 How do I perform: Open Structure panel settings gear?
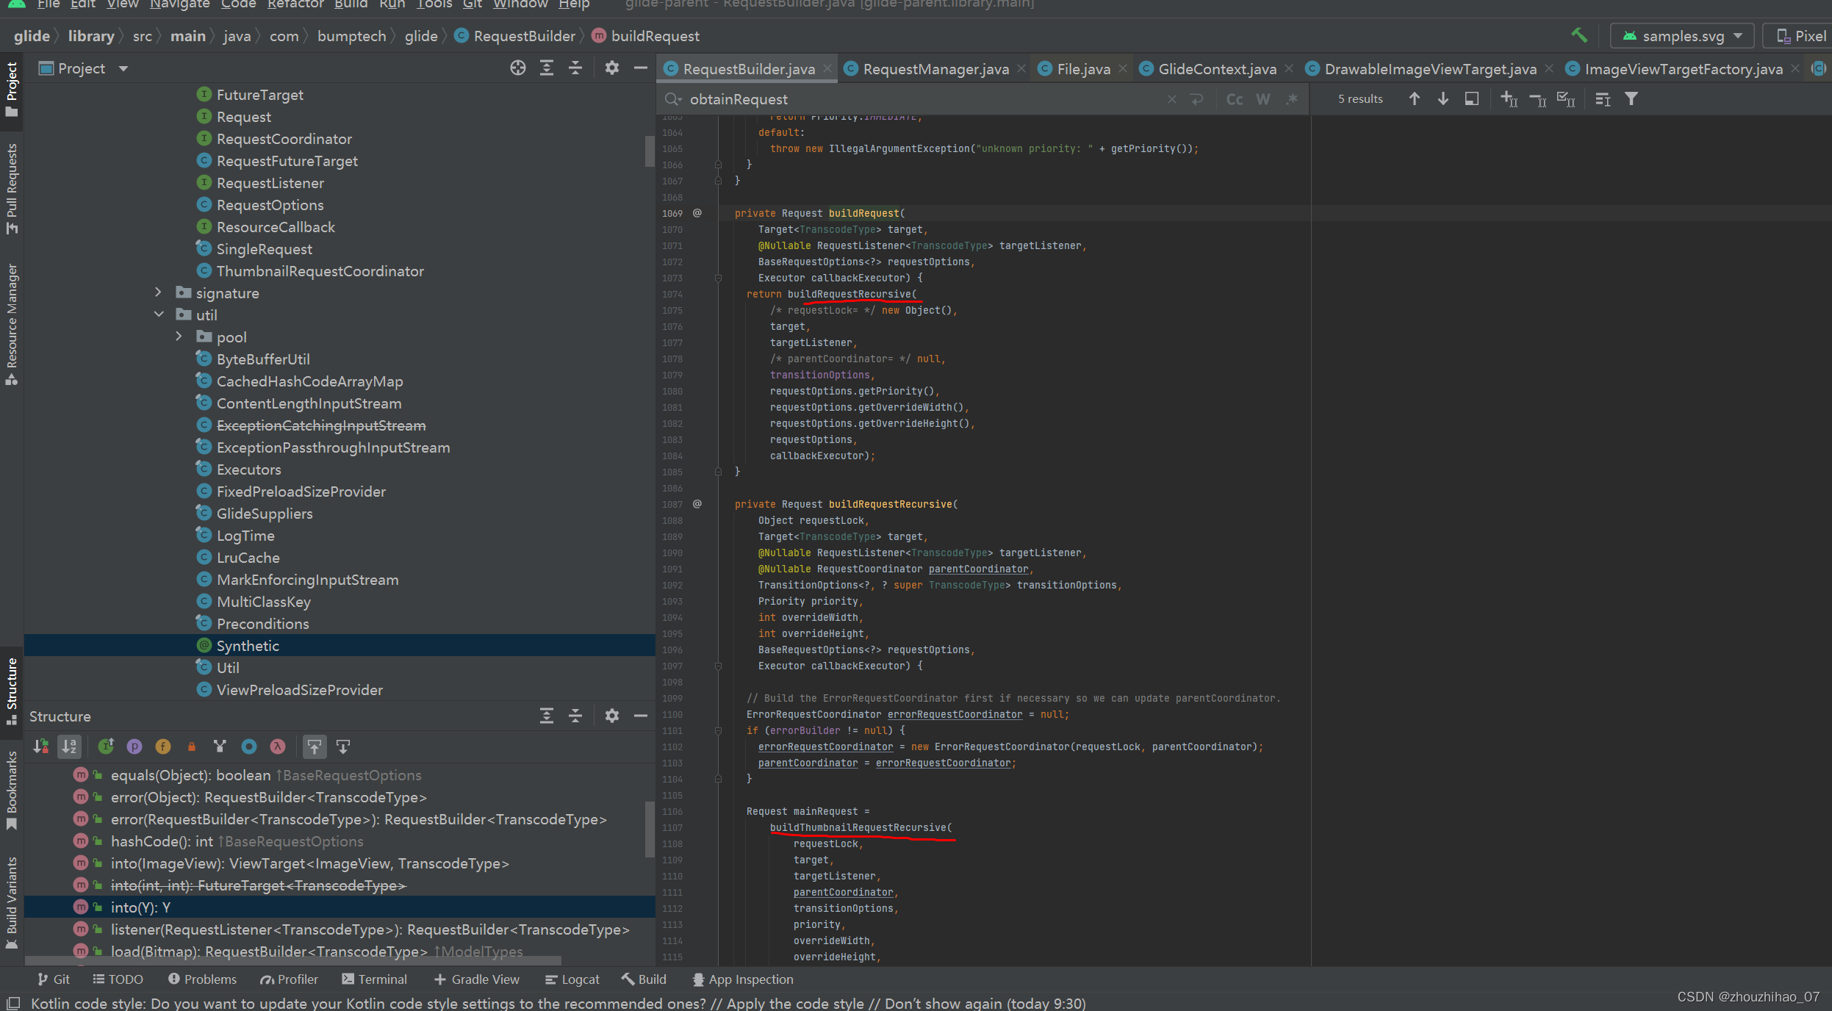click(x=612, y=716)
